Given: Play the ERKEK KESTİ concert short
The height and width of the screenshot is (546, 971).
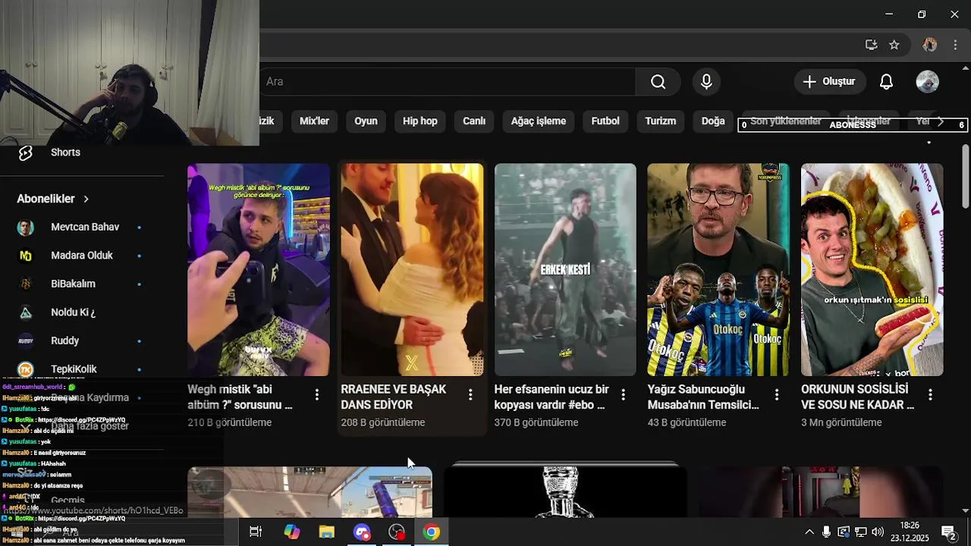Looking at the screenshot, I should pyautogui.click(x=565, y=270).
